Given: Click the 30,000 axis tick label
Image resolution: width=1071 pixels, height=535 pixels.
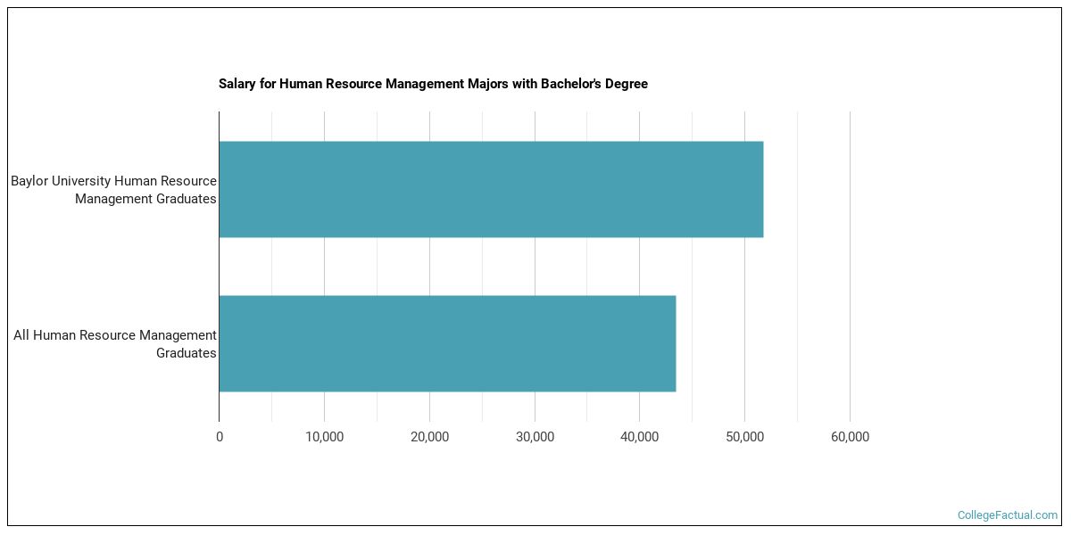Looking at the screenshot, I should click(535, 436).
